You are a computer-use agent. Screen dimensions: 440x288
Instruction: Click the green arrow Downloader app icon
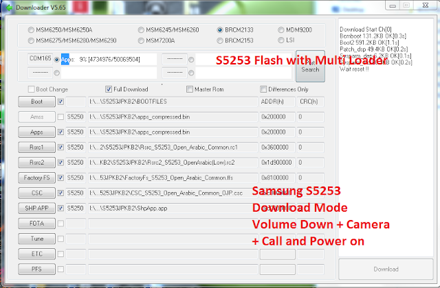coord(9,8)
